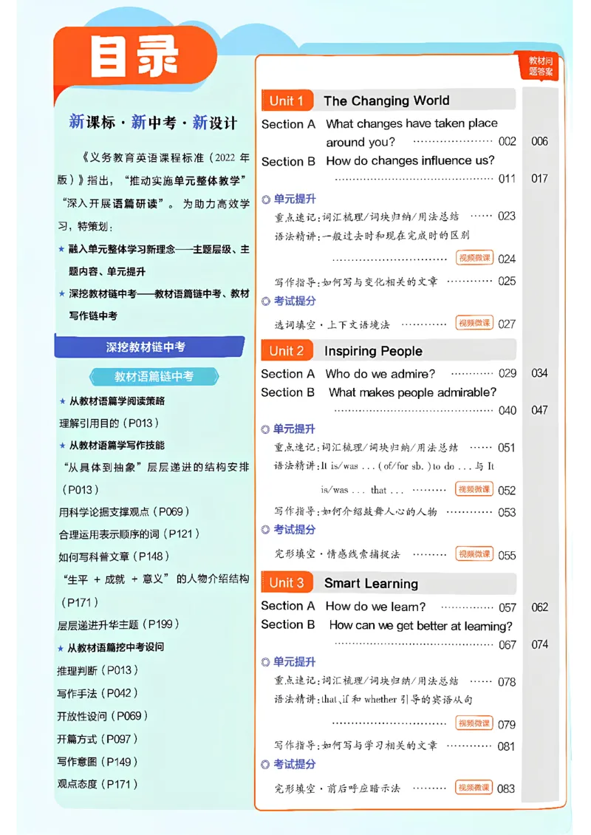This screenshot has width=591, height=835.
Task: Click 写作手法 (P042)
Action: 98,693
